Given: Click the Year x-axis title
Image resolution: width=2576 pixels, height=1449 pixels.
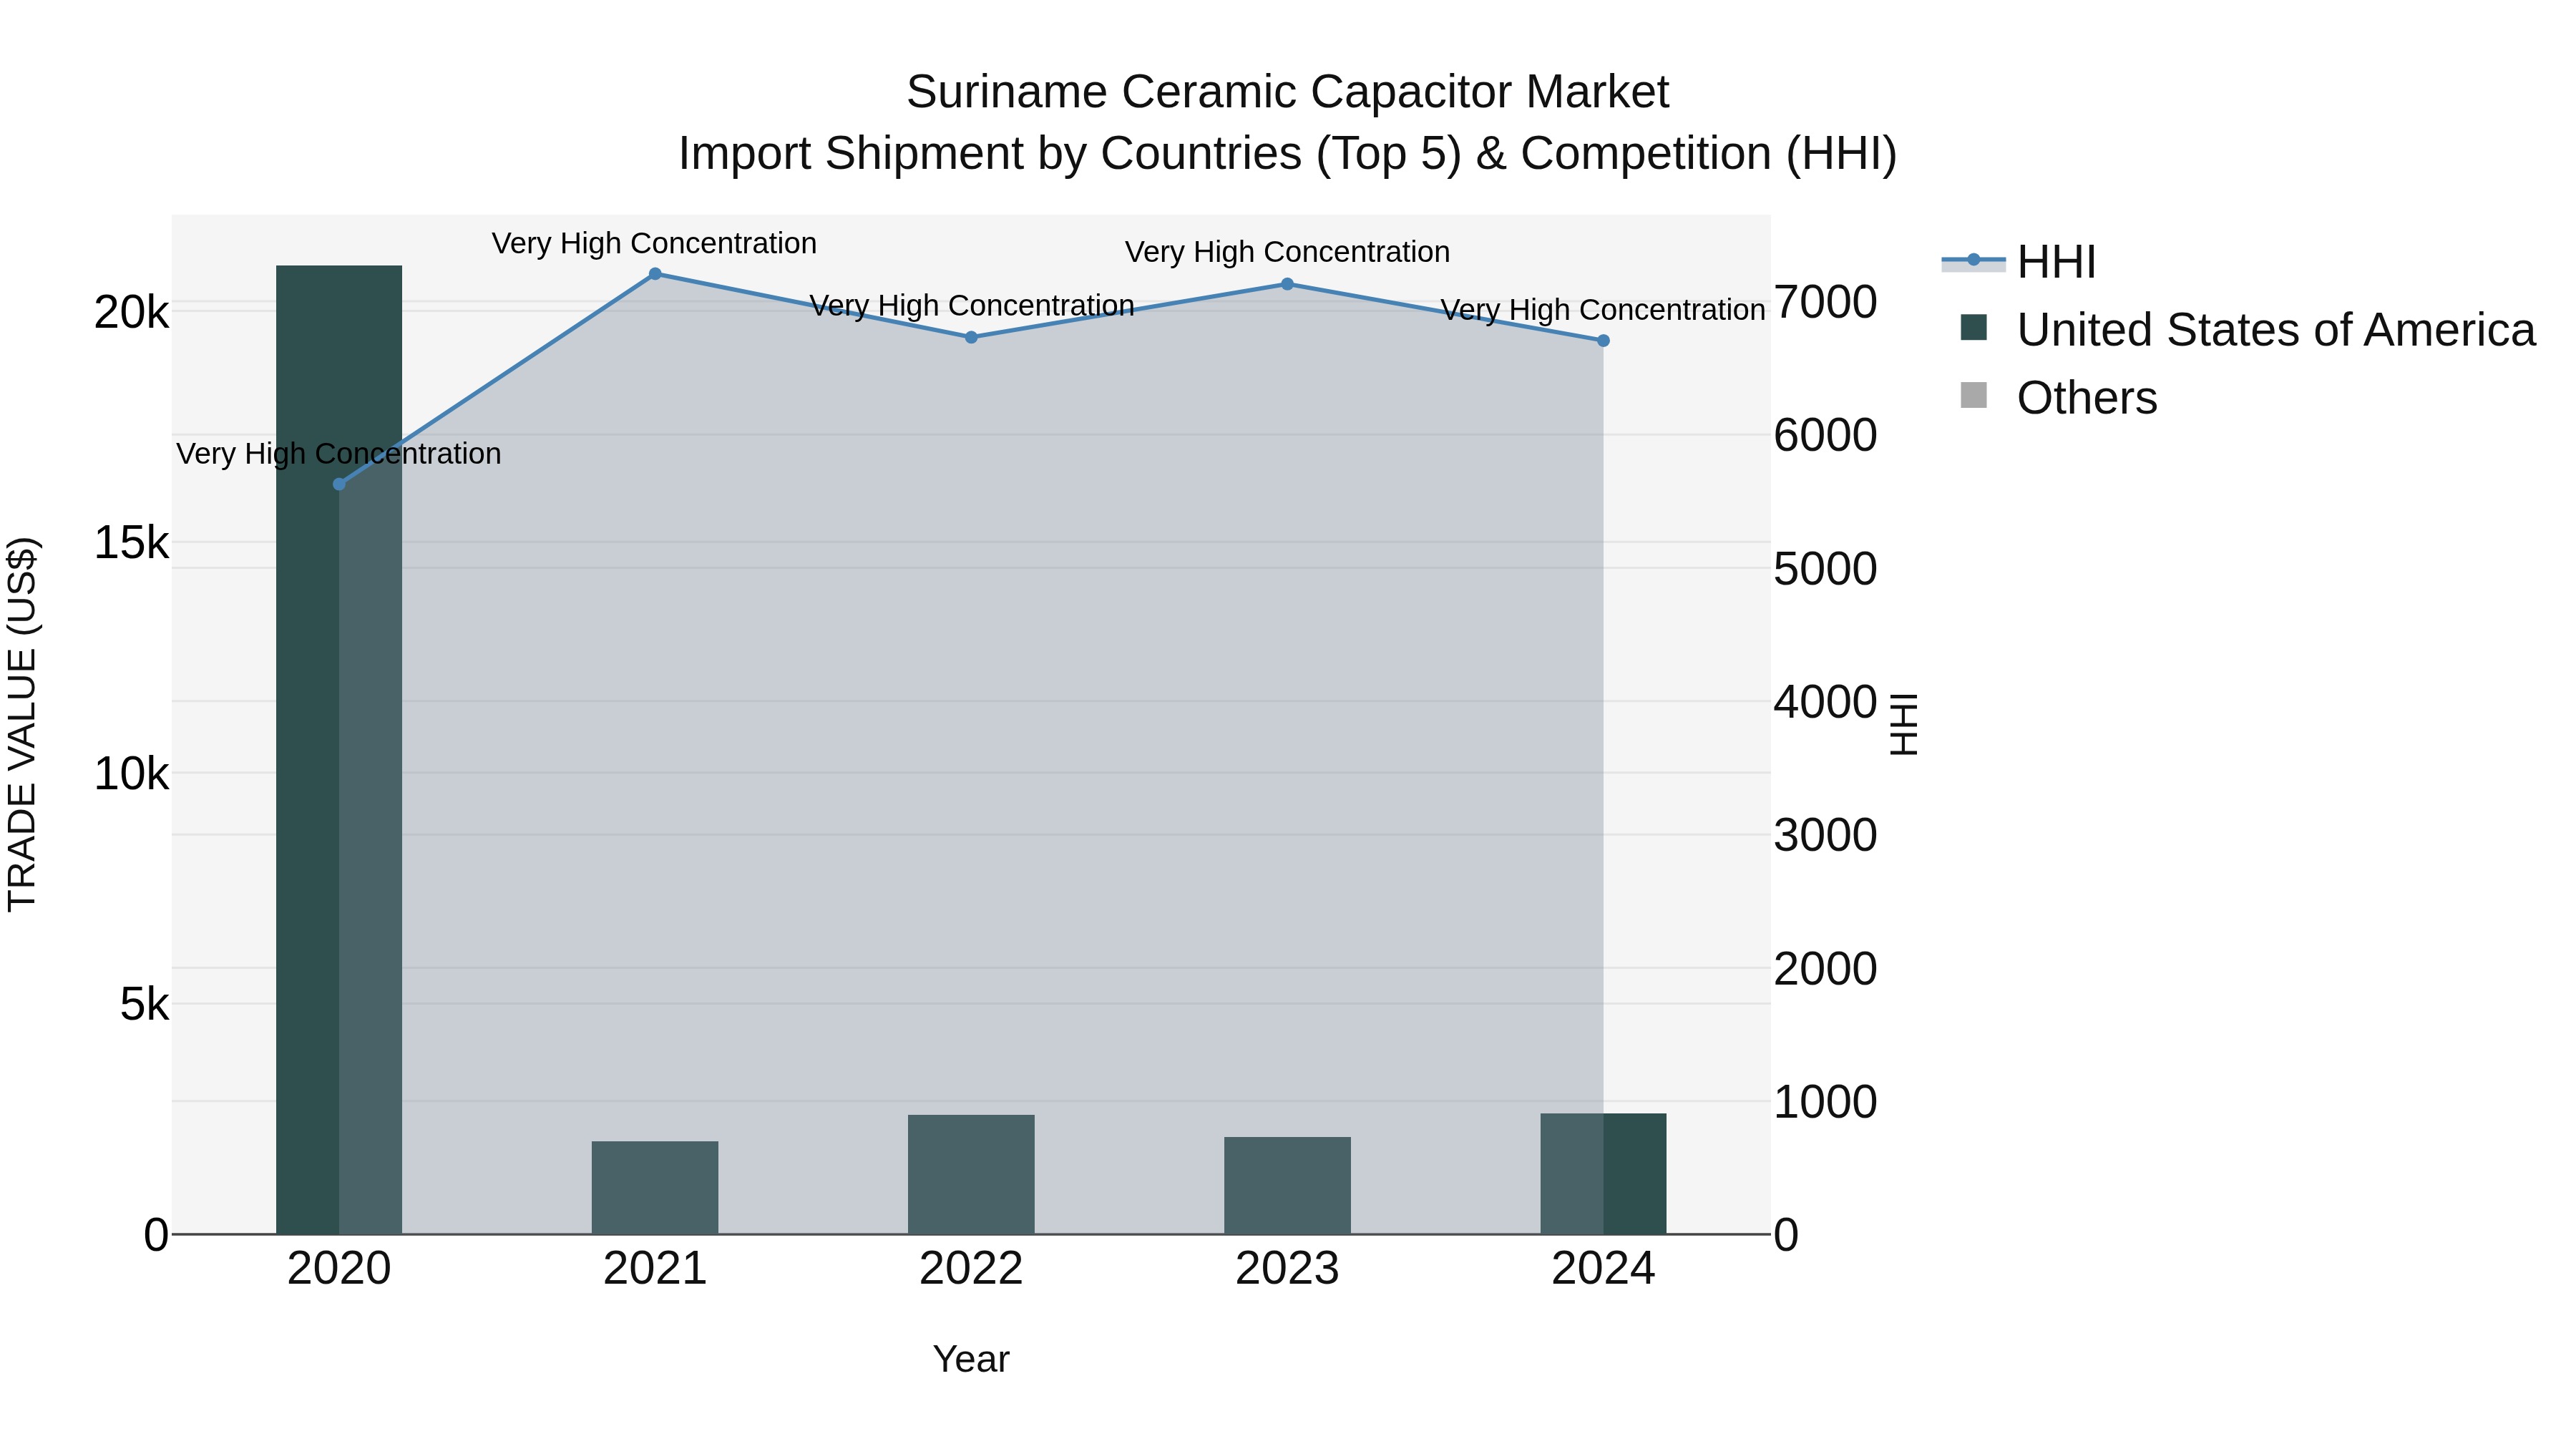Looking at the screenshot, I should coord(971,1360).
